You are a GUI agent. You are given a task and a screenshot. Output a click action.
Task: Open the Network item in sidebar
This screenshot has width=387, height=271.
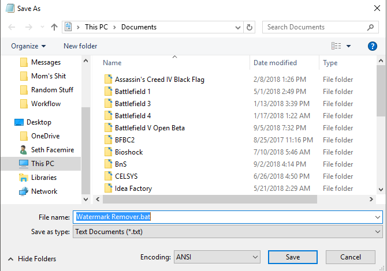(44, 191)
